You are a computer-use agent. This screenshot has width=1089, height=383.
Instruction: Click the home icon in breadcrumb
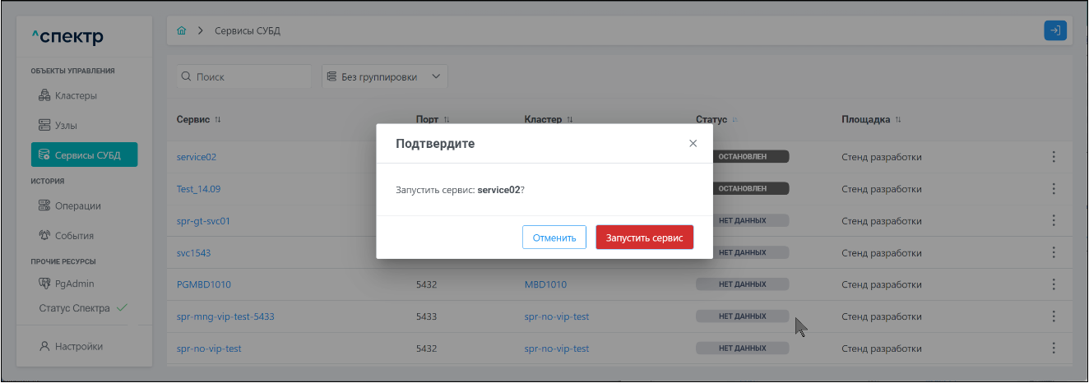point(182,30)
